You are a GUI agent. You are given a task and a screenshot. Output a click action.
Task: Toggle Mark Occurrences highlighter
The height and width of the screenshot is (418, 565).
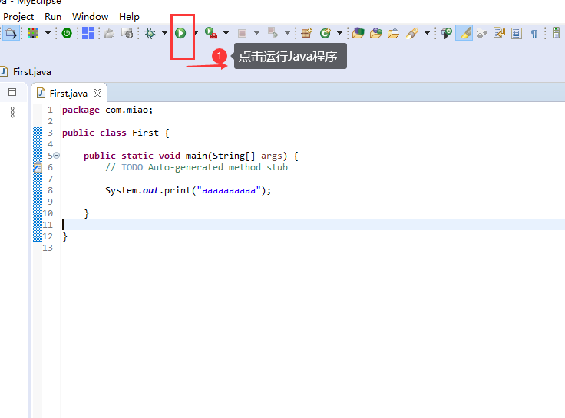[x=464, y=33]
